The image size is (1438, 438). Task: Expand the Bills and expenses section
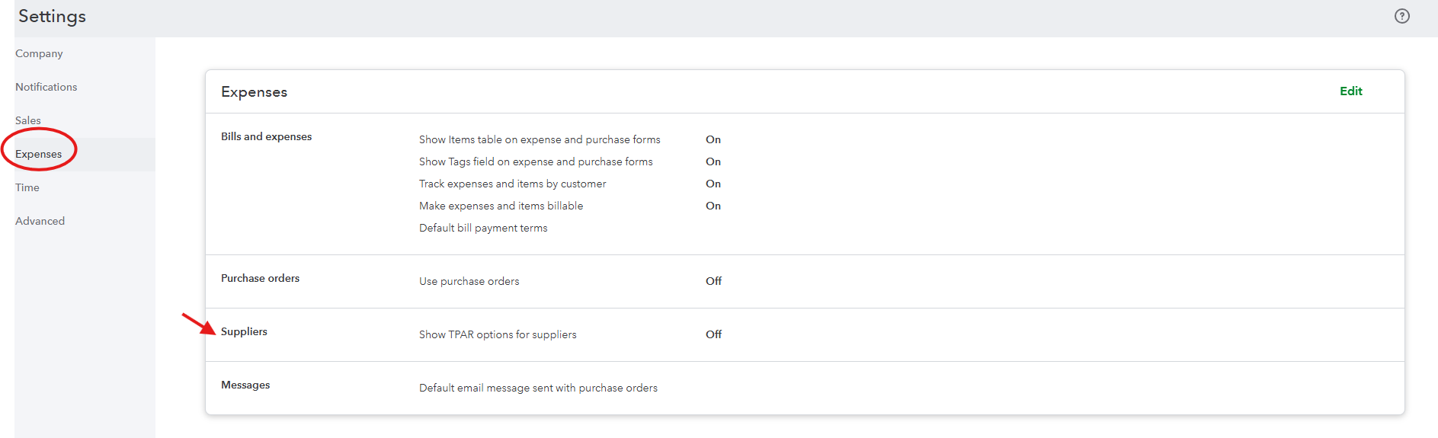tap(266, 136)
